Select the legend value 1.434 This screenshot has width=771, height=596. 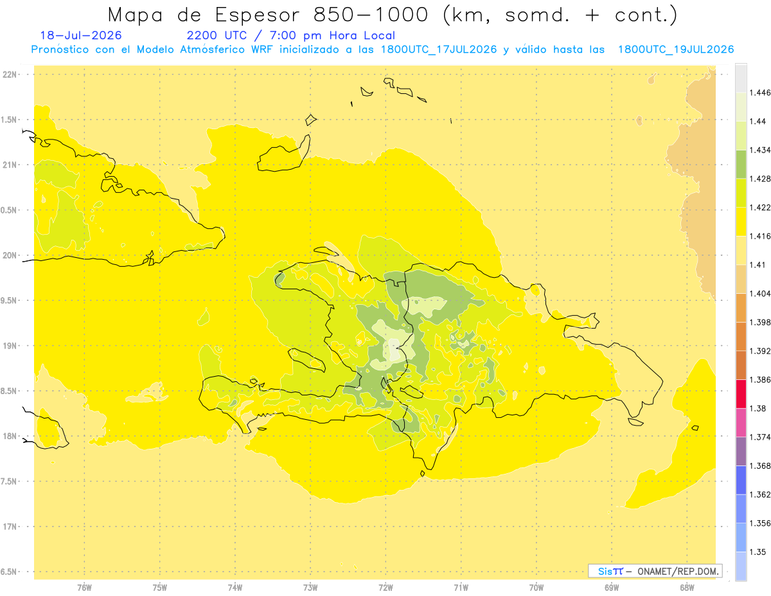[x=760, y=150]
